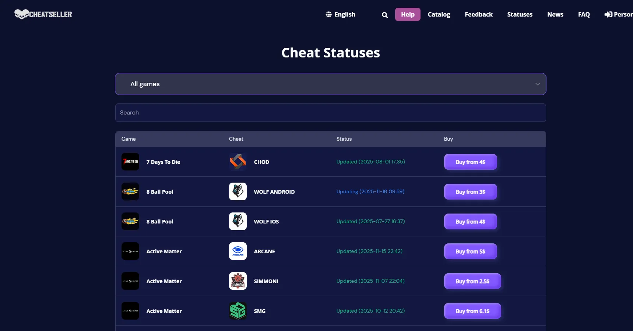Open the Statuses page
The image size is (633, 331).
520,14
